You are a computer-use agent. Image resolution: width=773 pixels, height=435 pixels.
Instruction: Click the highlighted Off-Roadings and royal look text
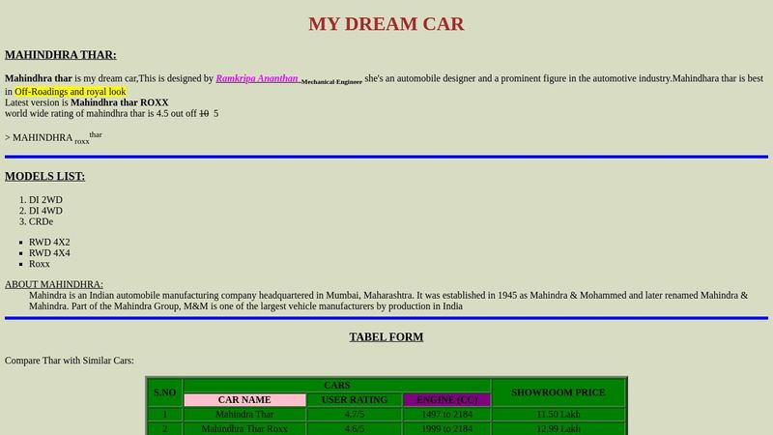tap(70, 92)
